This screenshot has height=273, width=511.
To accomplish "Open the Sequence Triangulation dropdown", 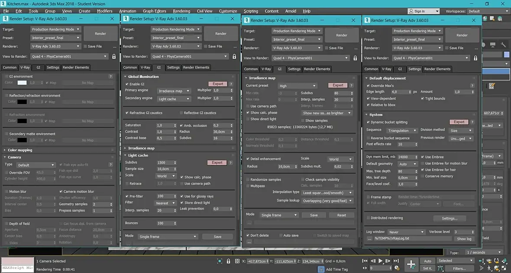I will click(402, 130).
